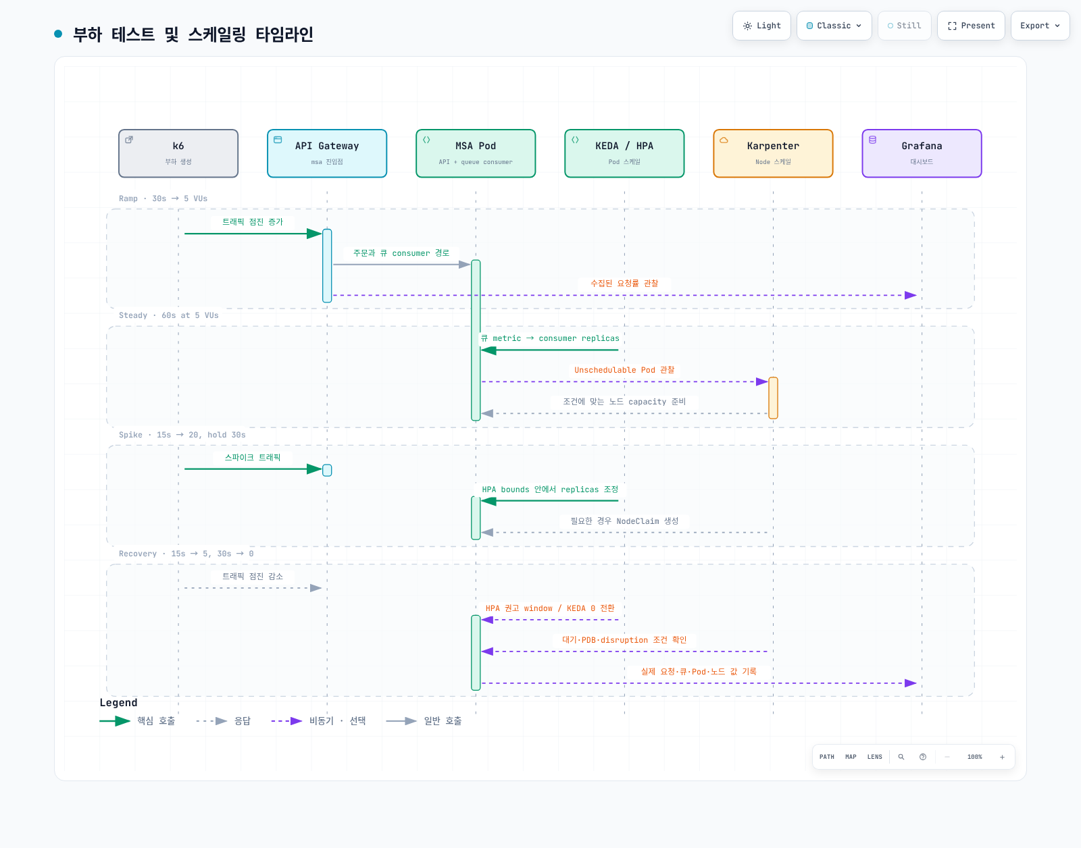
Task: Click the Karpenter cloud icon
Action: pyautogui.click(x=724, y=140)
